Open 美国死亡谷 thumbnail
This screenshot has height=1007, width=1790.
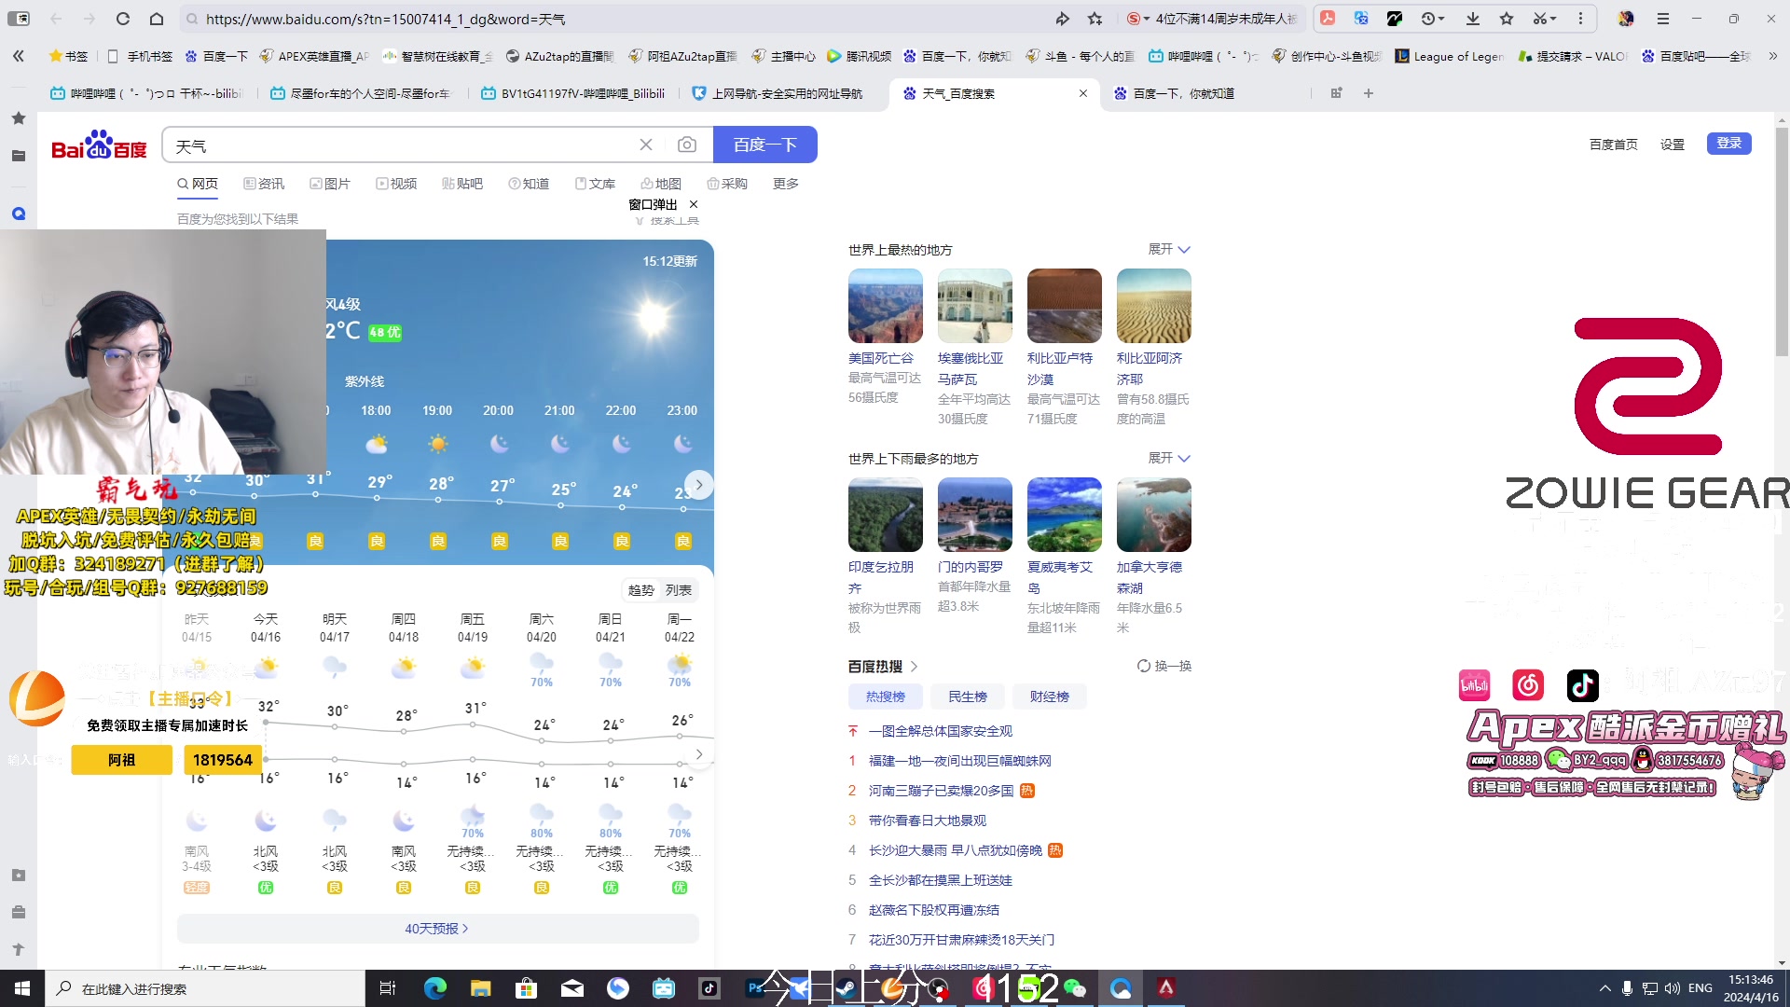coord(886,306)
